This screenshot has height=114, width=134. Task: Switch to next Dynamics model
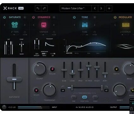pos(54,25)
